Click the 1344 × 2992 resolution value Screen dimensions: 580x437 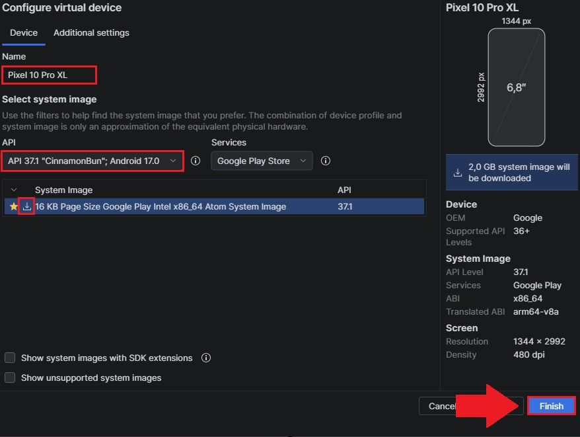click(539, 341)
